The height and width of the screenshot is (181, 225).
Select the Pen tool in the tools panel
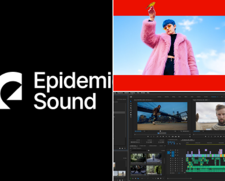131,112
